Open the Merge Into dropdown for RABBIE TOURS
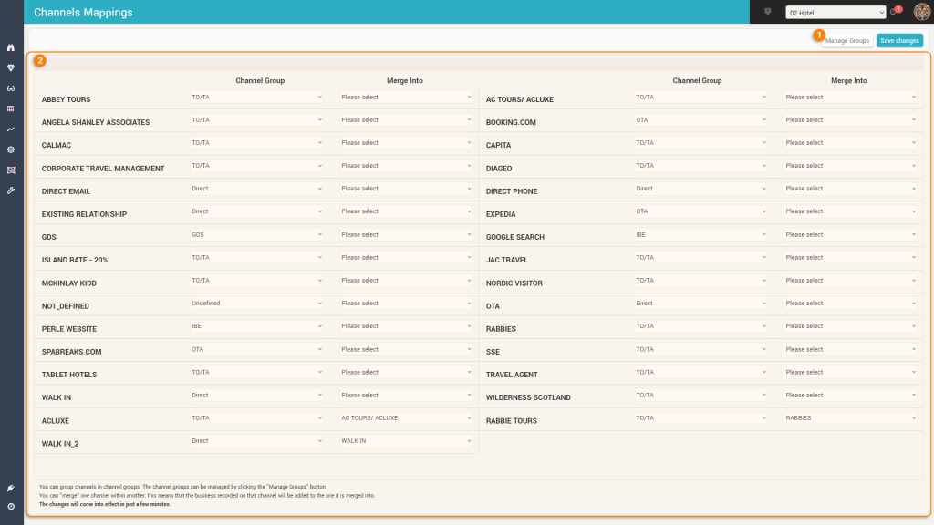 [850, 417]
